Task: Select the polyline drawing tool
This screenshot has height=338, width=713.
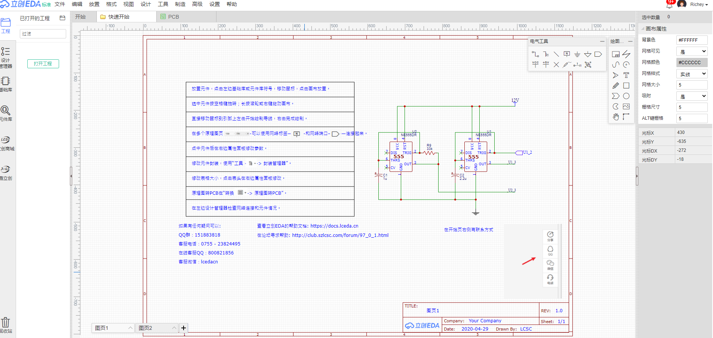Action: 626,54
